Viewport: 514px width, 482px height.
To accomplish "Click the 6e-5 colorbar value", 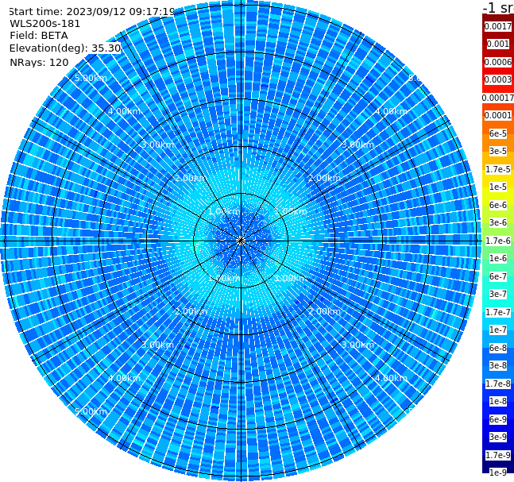I will pyautogui.click(x=498, y=133).
